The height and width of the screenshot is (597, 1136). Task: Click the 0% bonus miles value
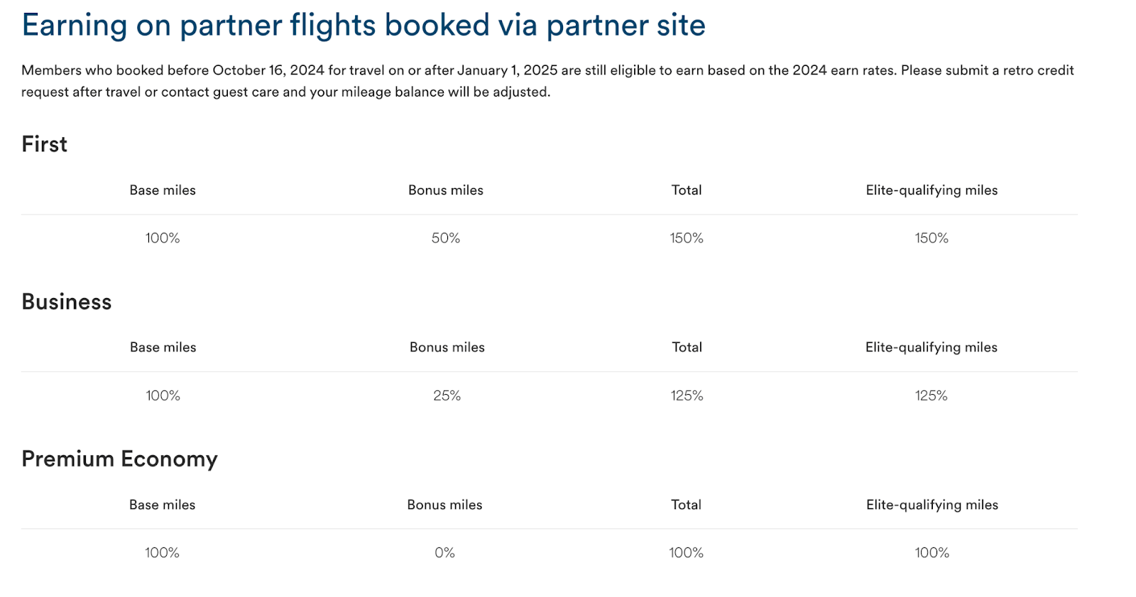444,553
